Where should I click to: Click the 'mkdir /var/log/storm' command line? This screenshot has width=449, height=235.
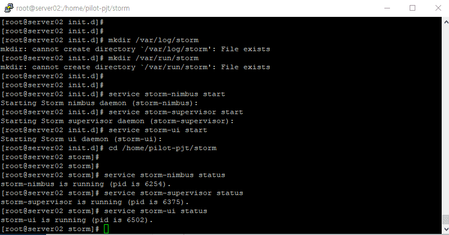click(99, 40)
